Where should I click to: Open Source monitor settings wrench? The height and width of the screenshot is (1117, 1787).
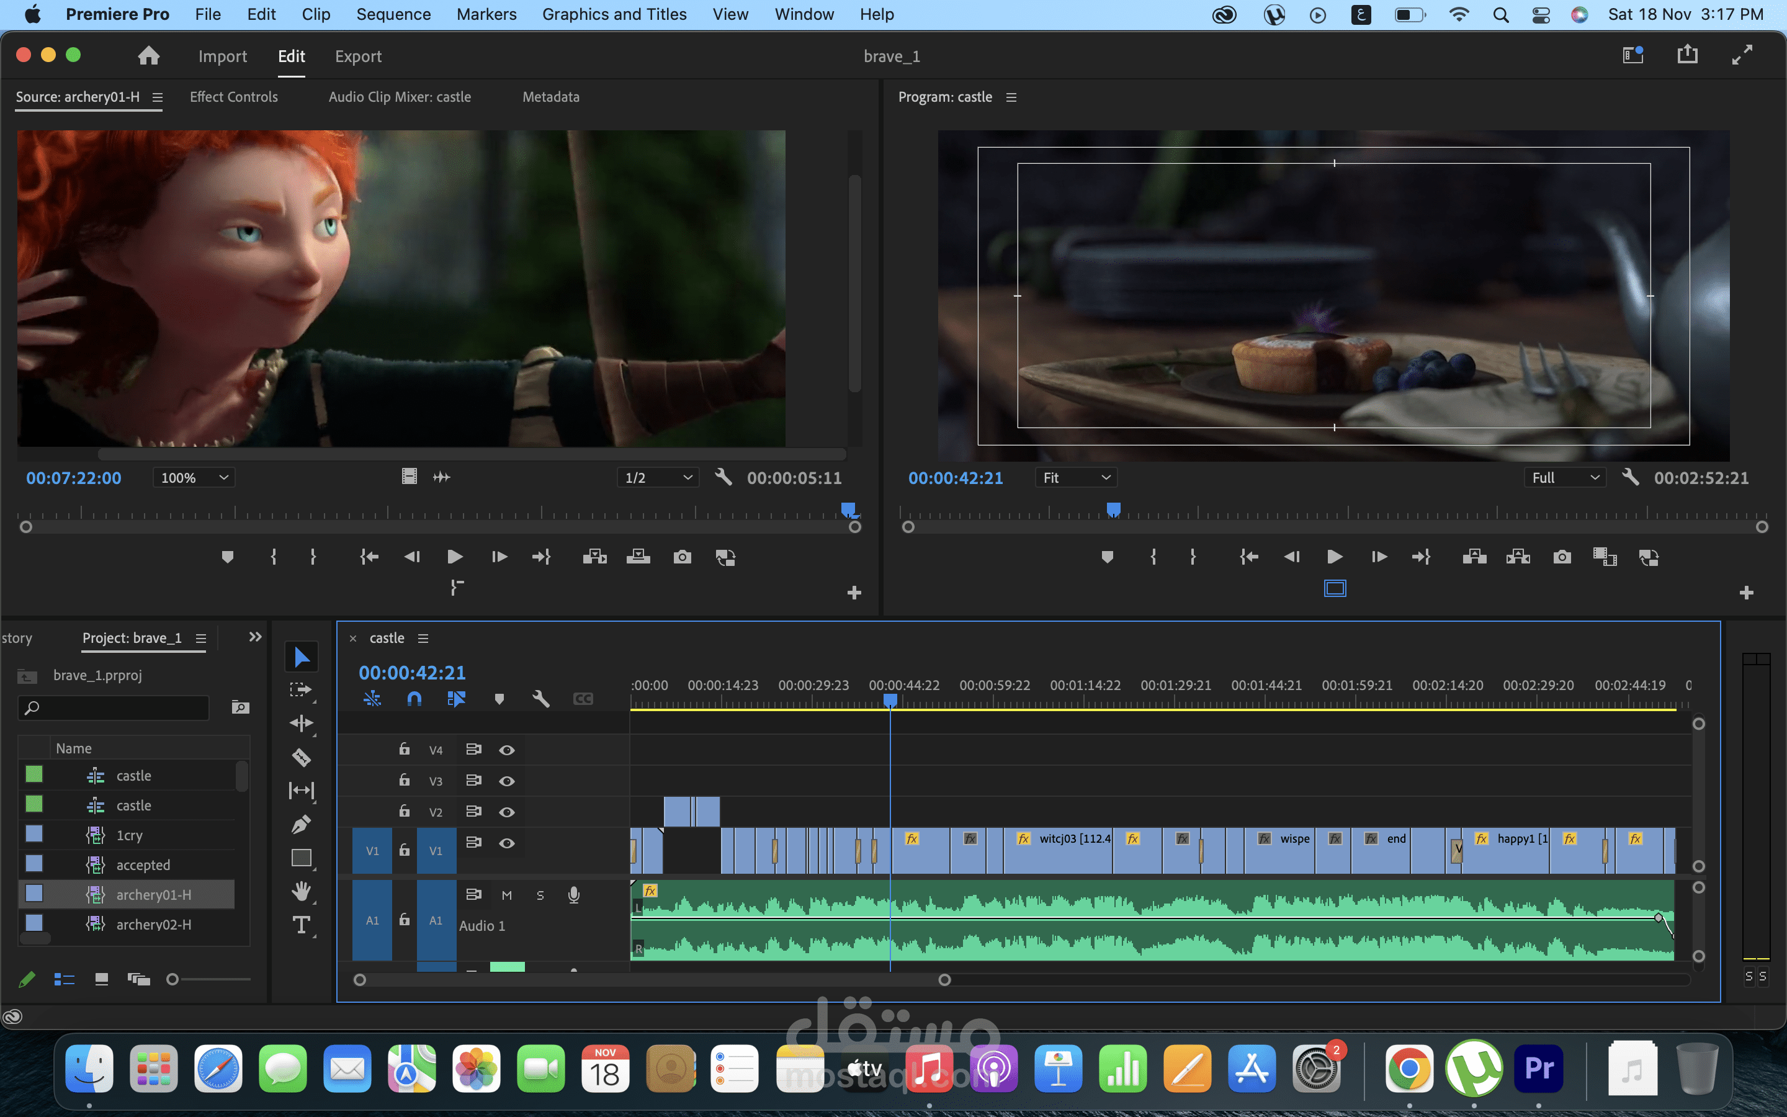pos(723,477)
